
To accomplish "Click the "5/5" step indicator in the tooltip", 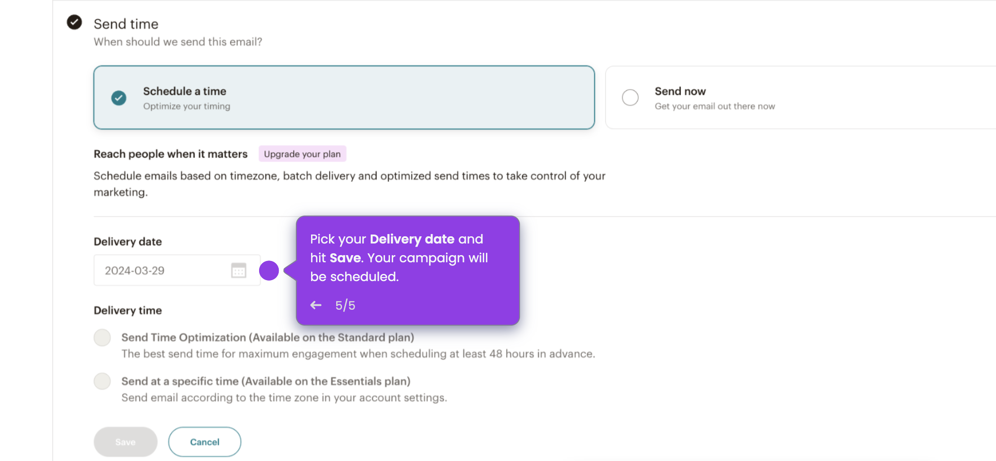I will pos(345,305).
